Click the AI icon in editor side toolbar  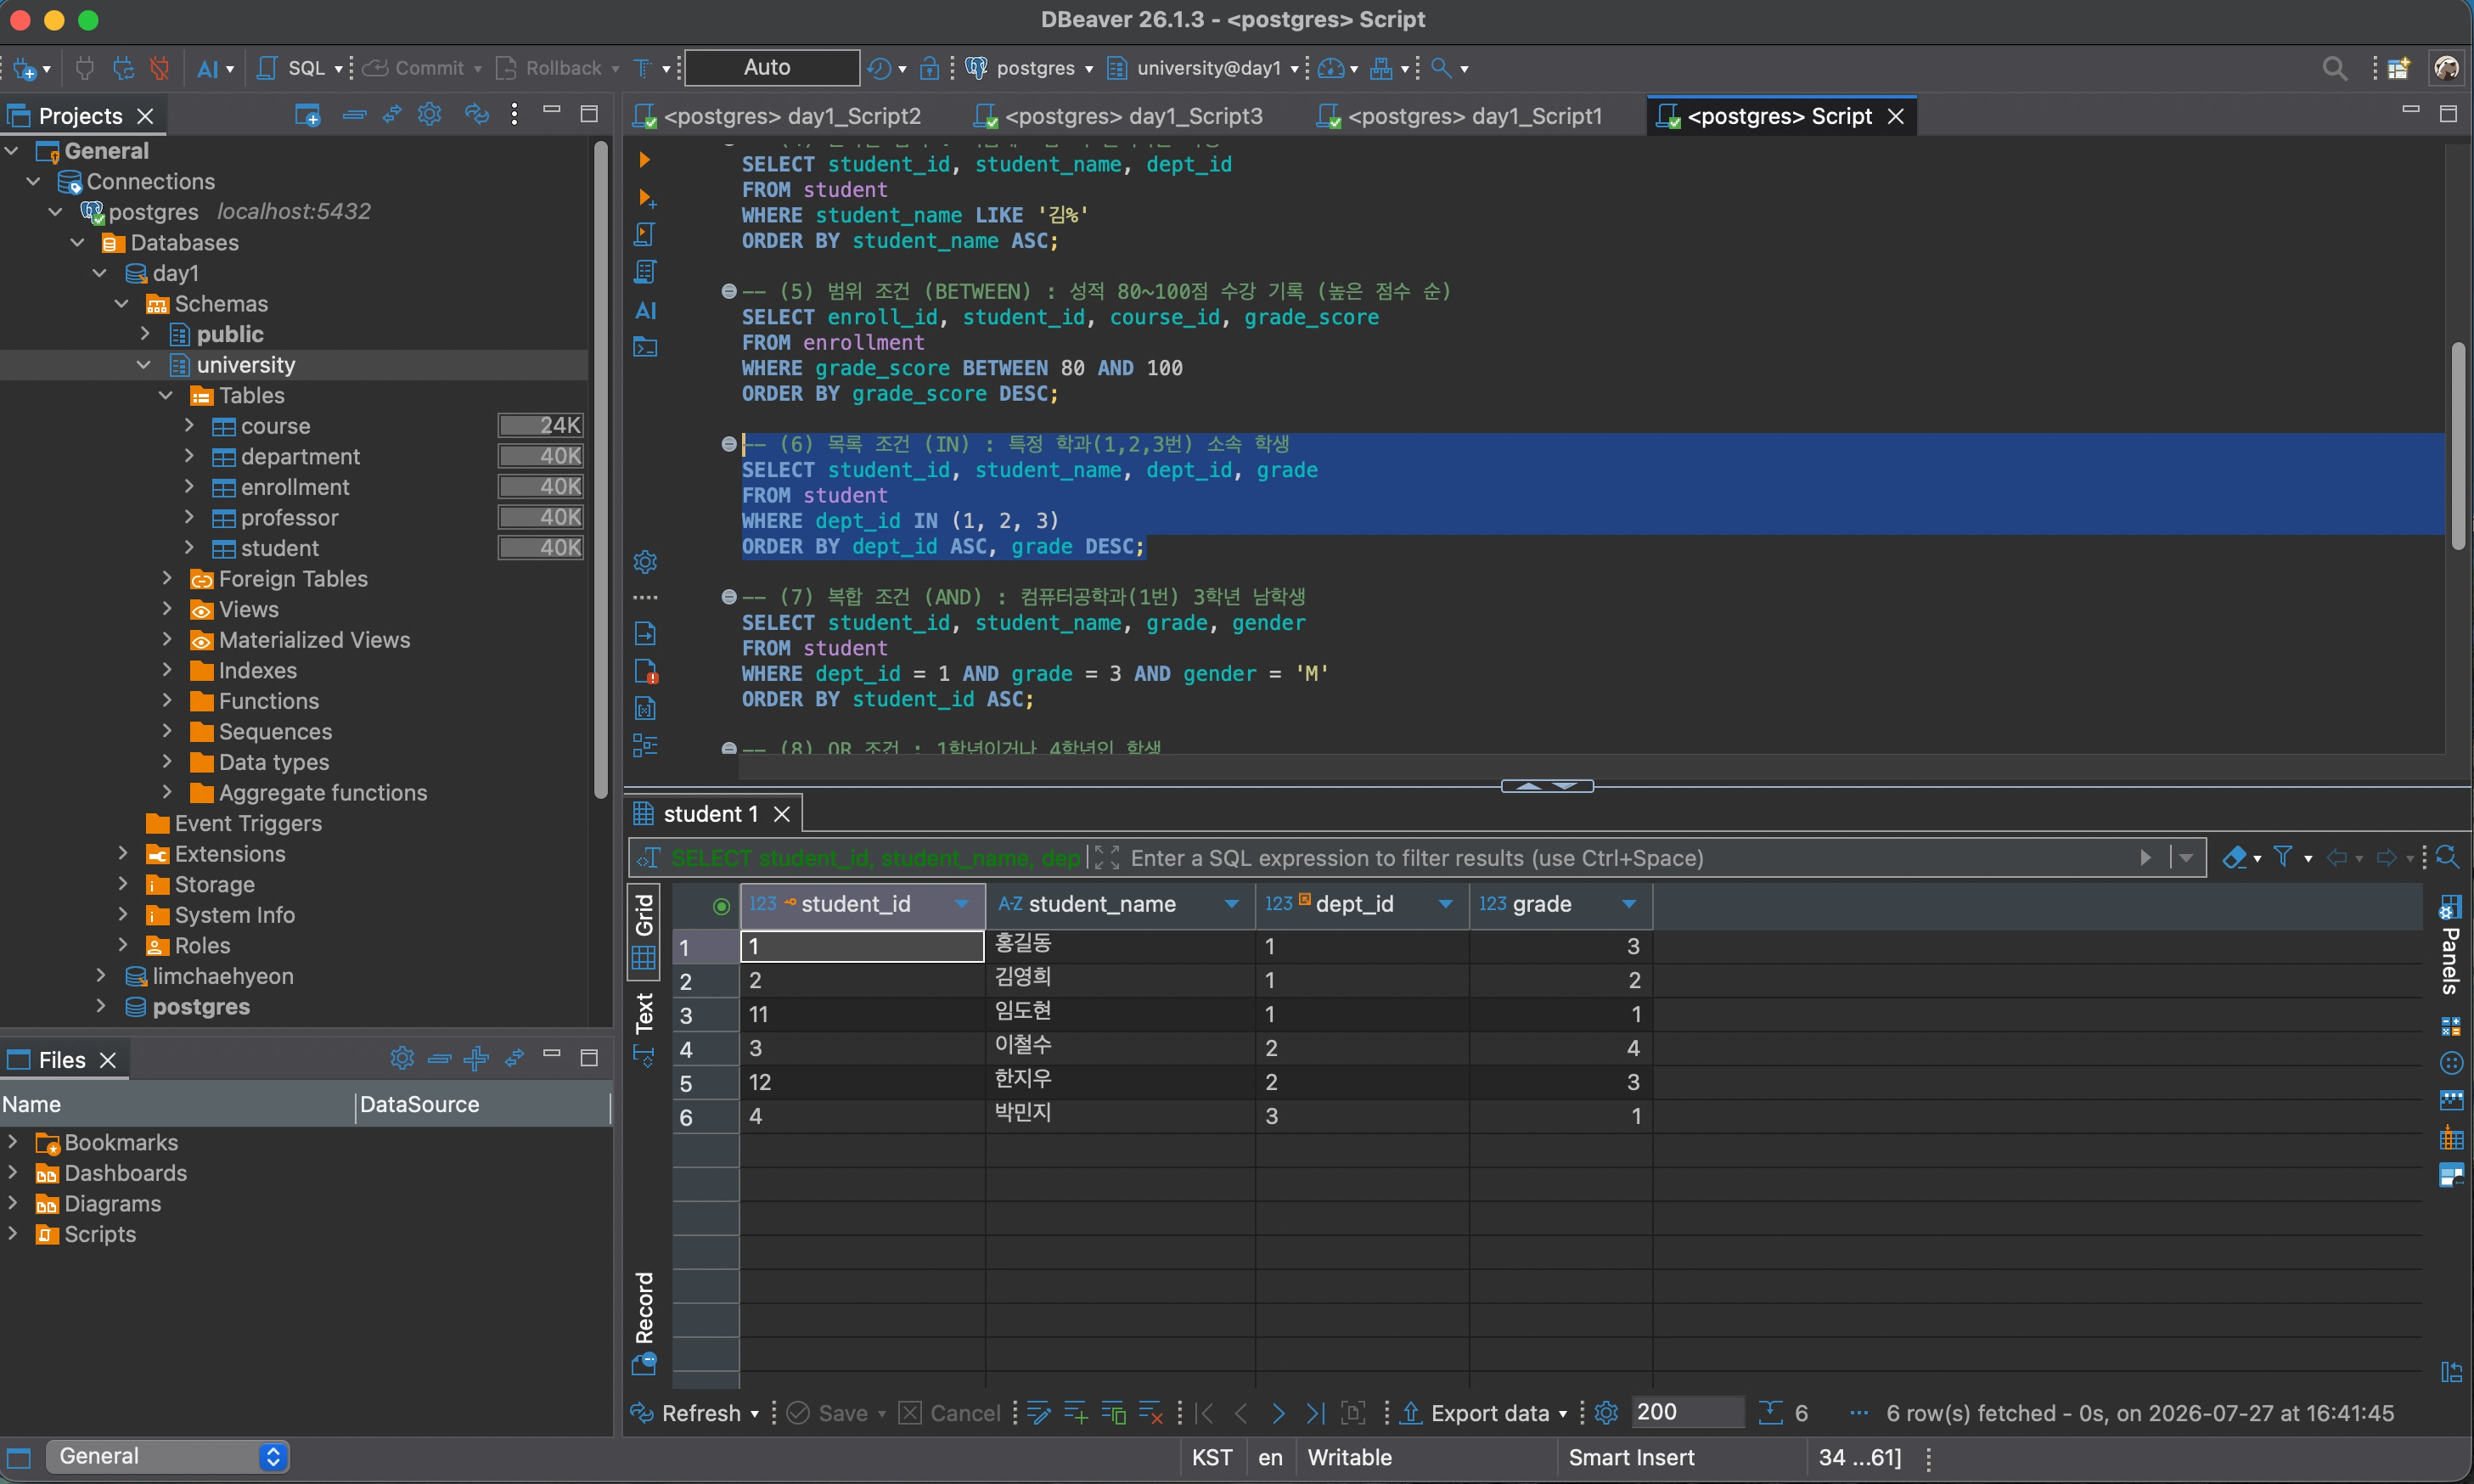[x=646, y=310]
